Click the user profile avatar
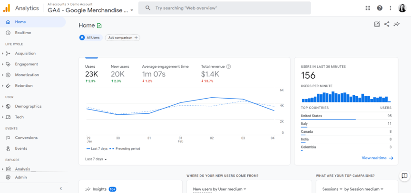 (x=402, y=8)
